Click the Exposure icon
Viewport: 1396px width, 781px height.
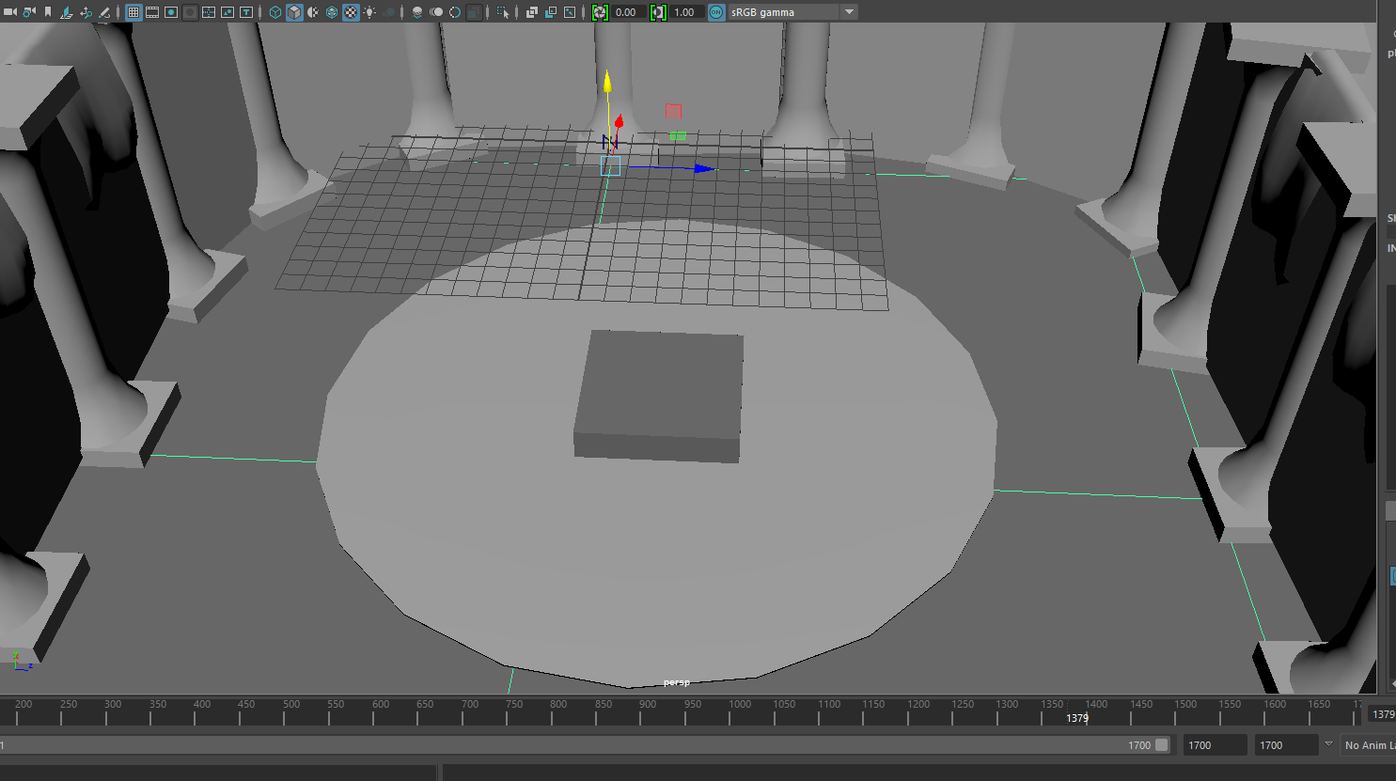coord(600,12)
